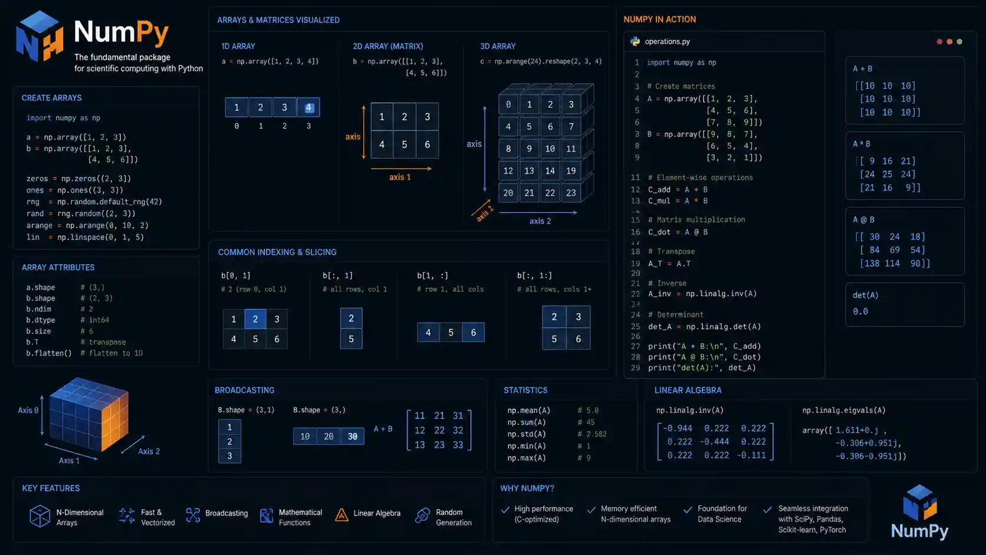Screen dimensions: 986x555
Task: Click the WHY NUMPY? heading
Action: pos(527,488)
